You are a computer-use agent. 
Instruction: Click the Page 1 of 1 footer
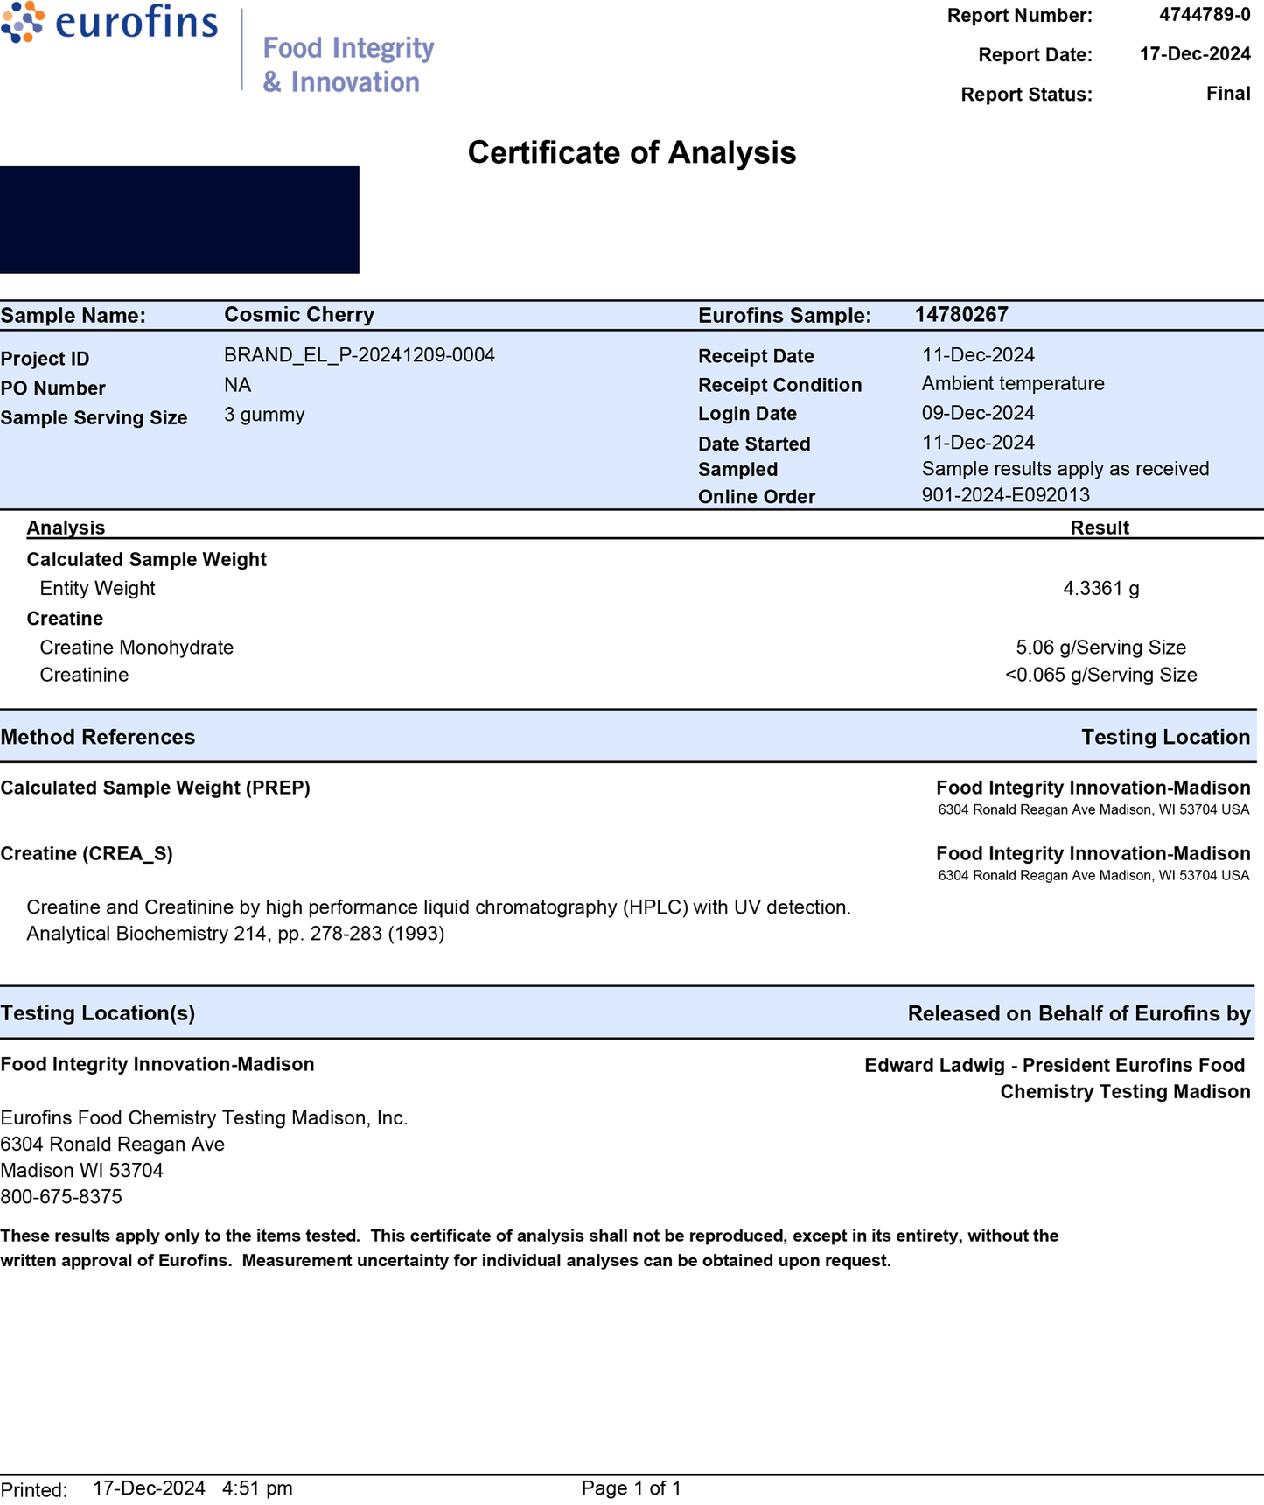[x=631, y=1487]
